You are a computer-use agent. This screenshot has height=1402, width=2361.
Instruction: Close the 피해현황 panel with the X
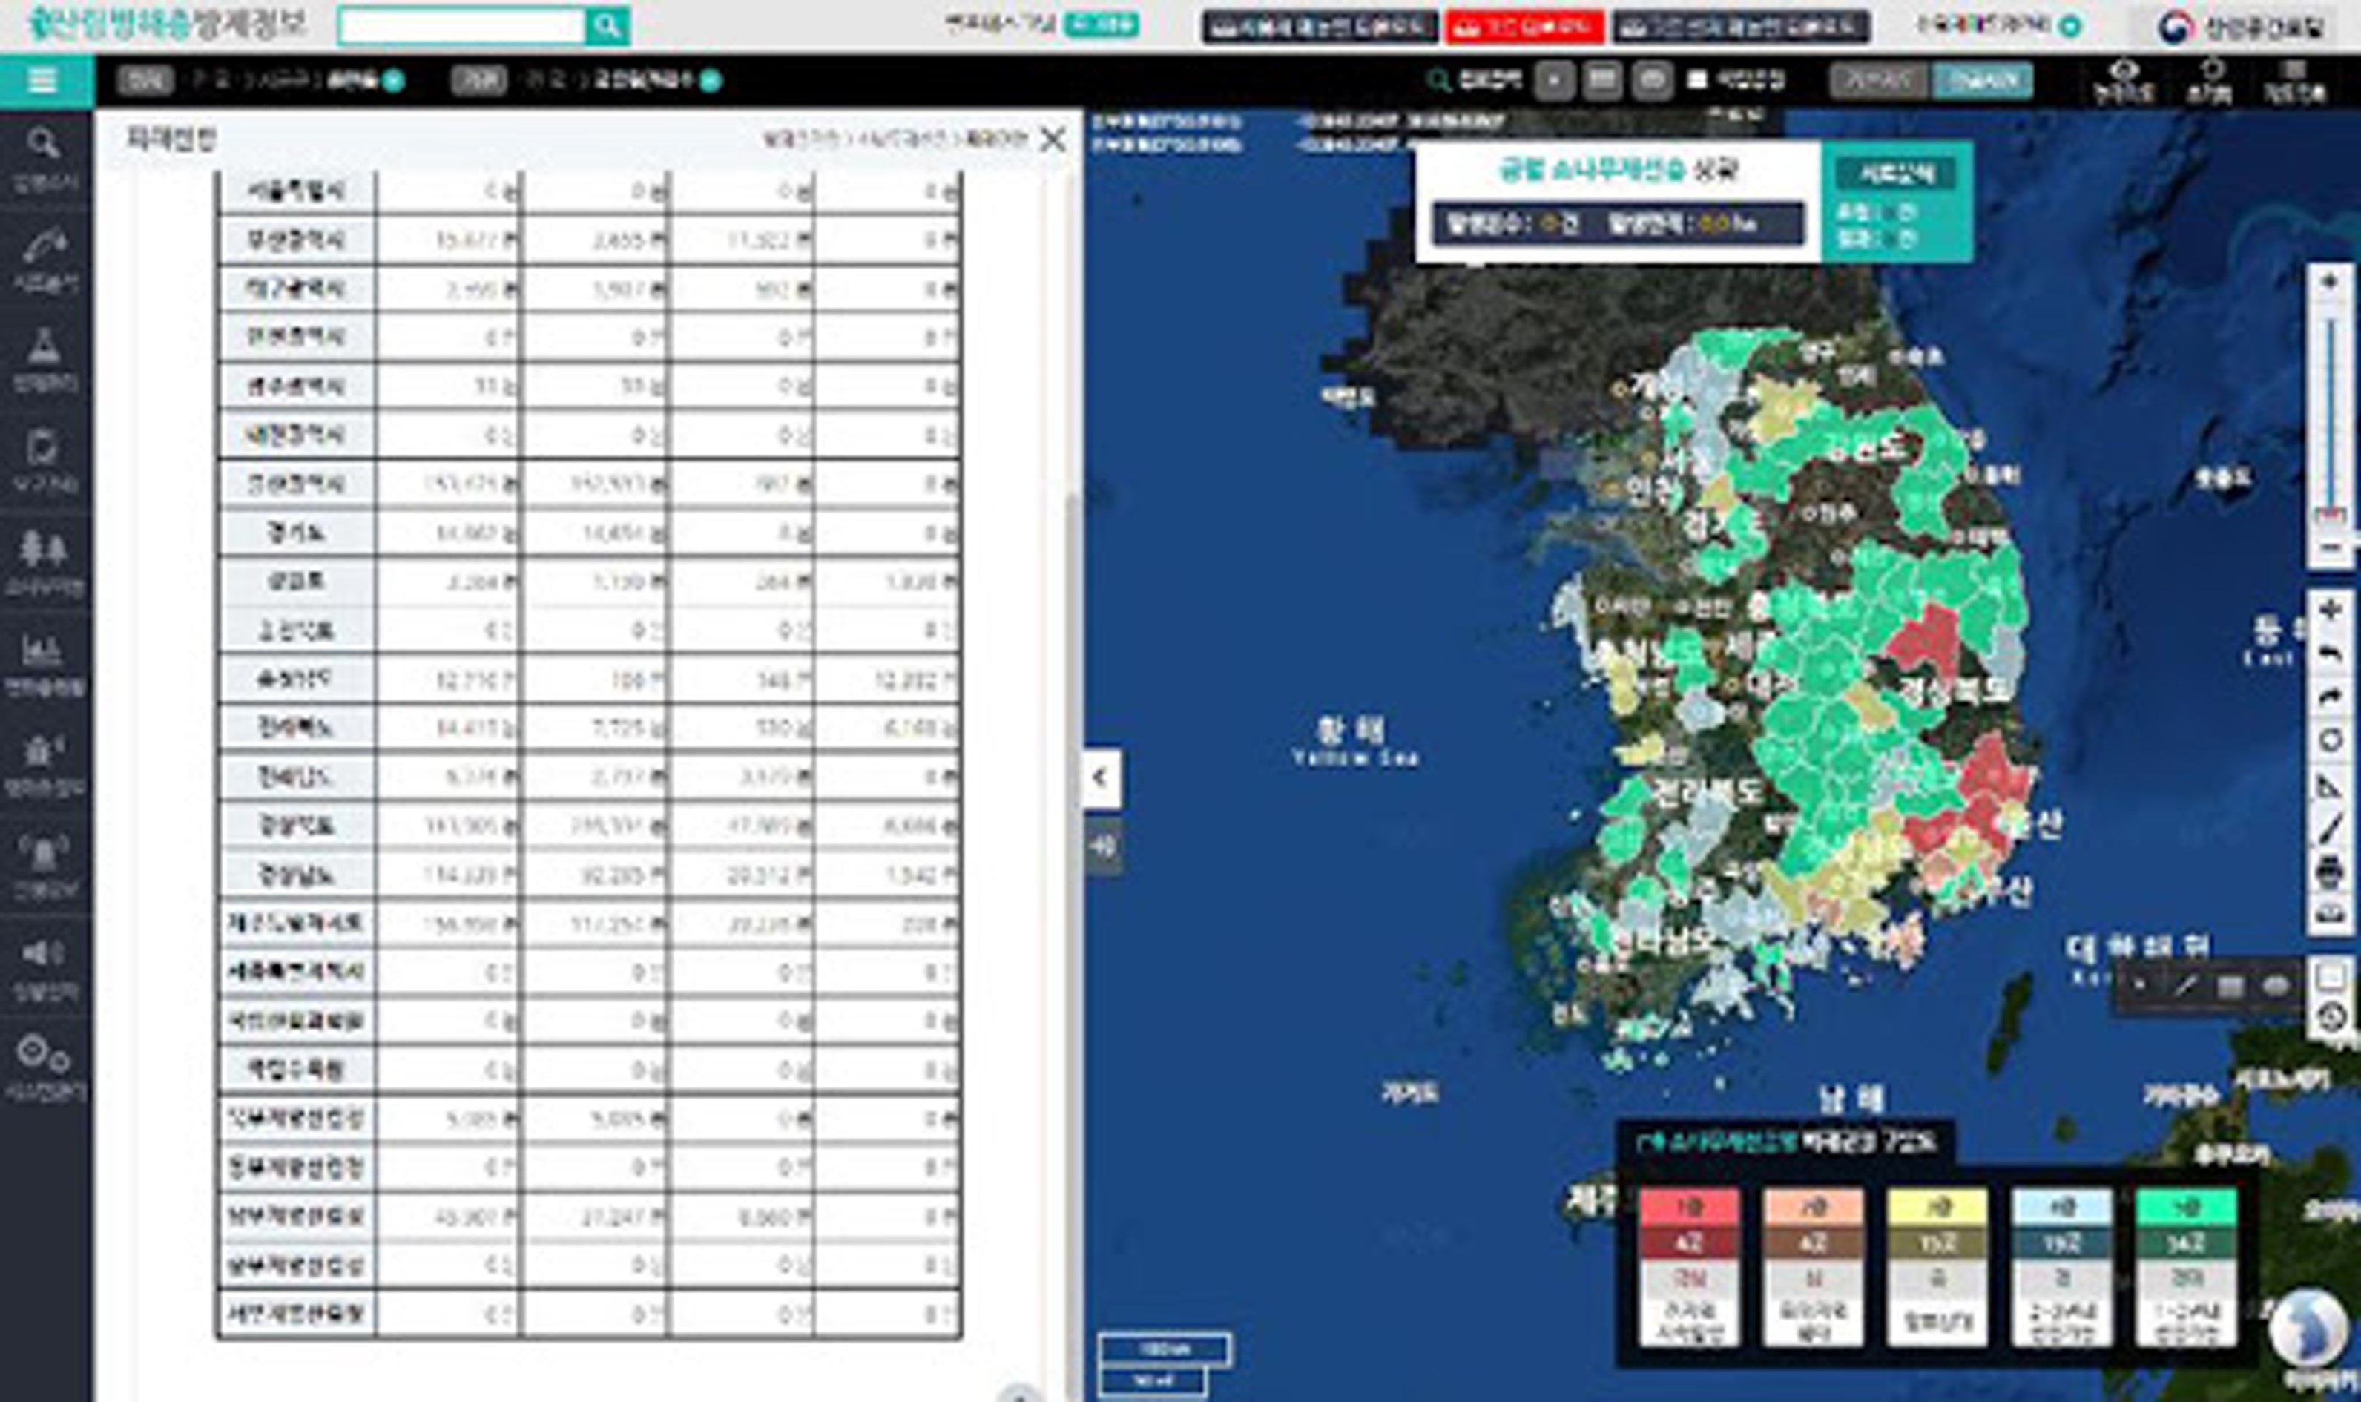click(1052, 139)
